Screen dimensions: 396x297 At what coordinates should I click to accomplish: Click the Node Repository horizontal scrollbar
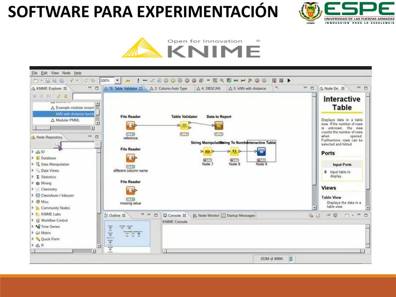63,251
